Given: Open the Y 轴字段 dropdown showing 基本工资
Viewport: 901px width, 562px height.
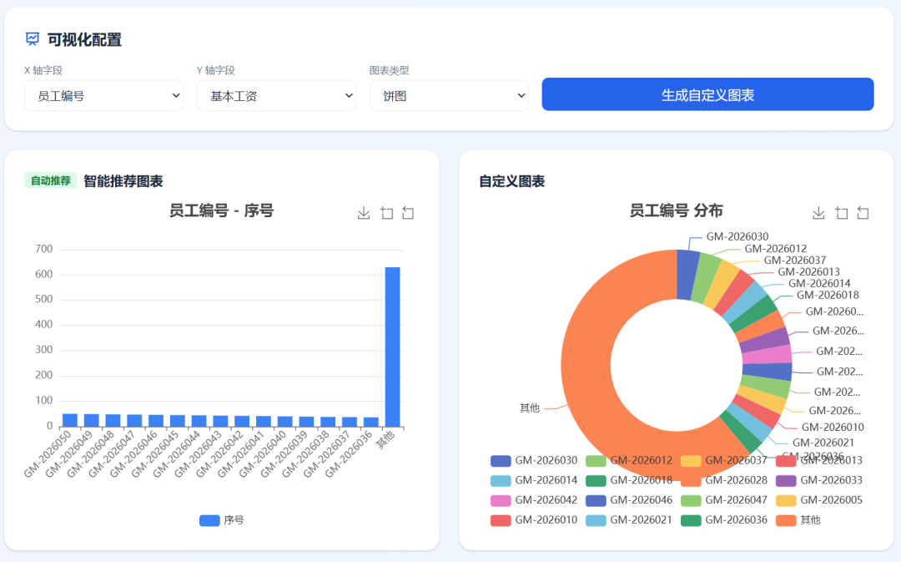Looking at the screenshot, I should [x=276, y=95].
